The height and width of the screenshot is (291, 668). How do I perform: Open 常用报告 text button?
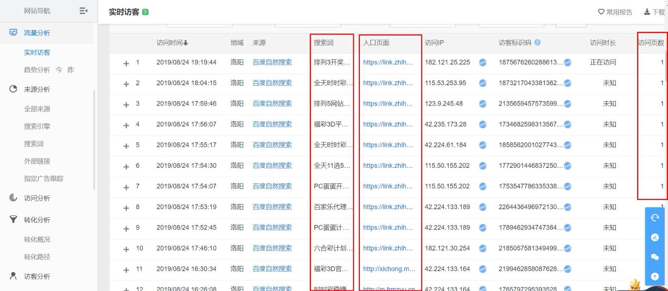coord(619,12)
